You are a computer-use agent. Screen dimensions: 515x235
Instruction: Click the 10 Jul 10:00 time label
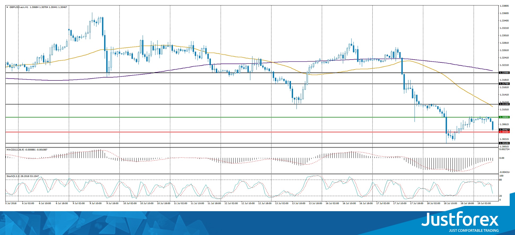(x=147, y=204)
